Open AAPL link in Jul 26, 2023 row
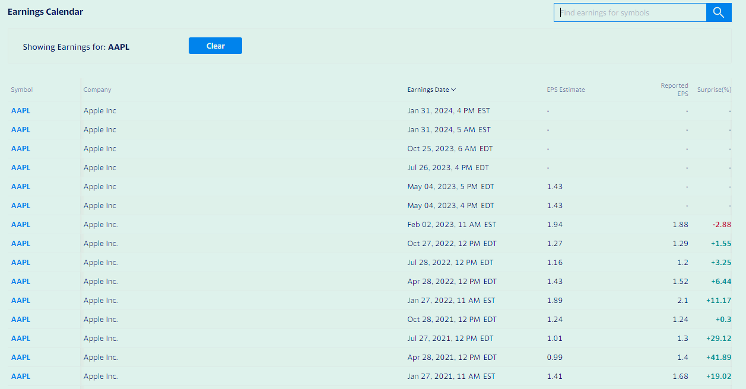746x389 pixels. pos(21,168)
